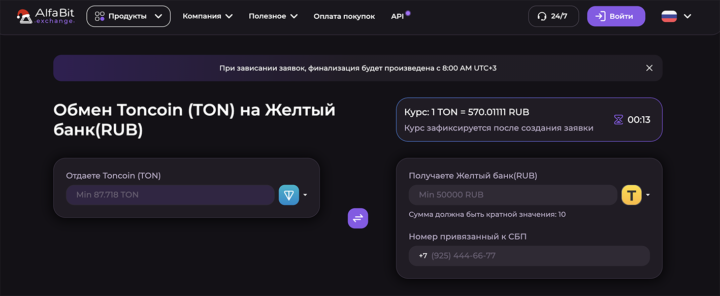
Task: Click the Toncoin currency icon
Action: [x=289, y=195]
